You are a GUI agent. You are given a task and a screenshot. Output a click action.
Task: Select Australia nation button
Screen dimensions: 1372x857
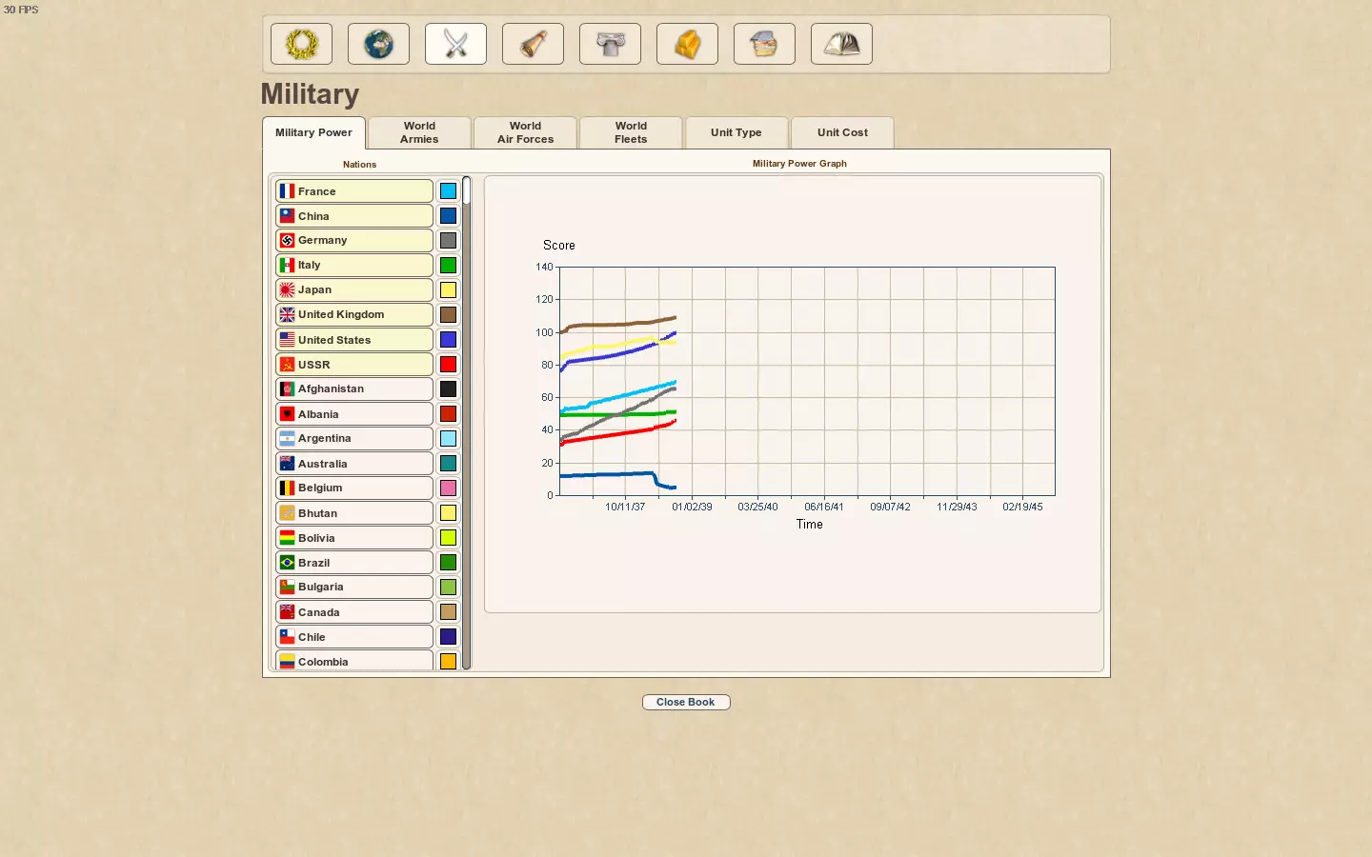[x=354, y=464]
